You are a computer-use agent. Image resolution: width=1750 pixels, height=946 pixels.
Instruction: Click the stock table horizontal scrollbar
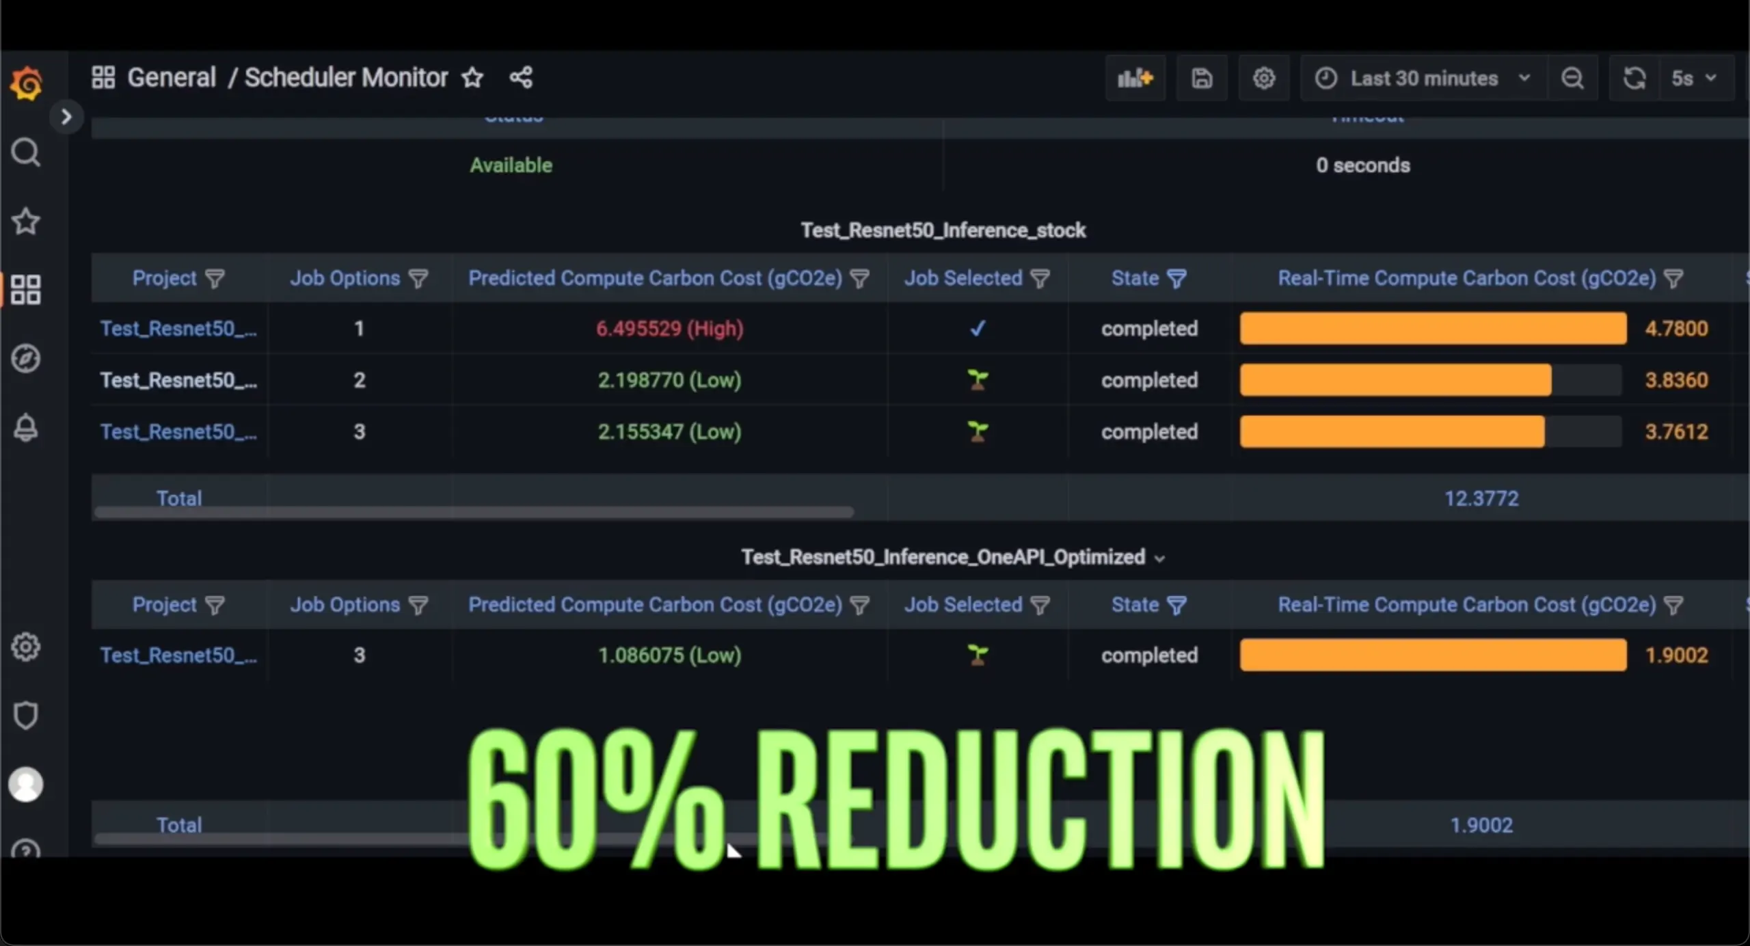pyautogui.click(x=474, y=513)
